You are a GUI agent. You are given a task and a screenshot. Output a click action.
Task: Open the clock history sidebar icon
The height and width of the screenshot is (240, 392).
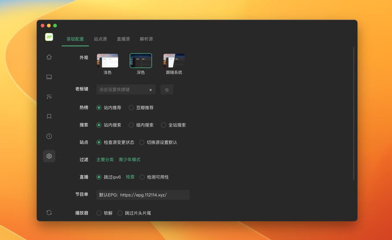[x=49, y=136]
